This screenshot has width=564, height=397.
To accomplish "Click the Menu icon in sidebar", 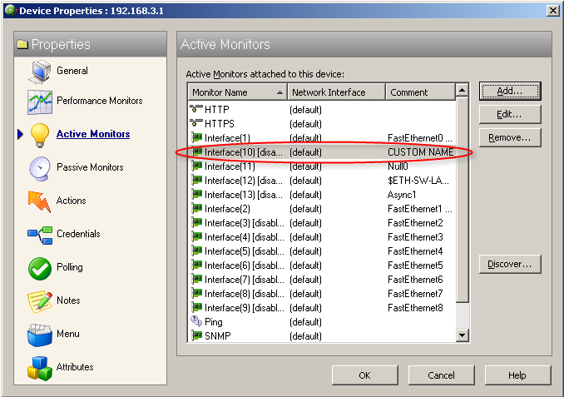I will (x=41, y=335).
